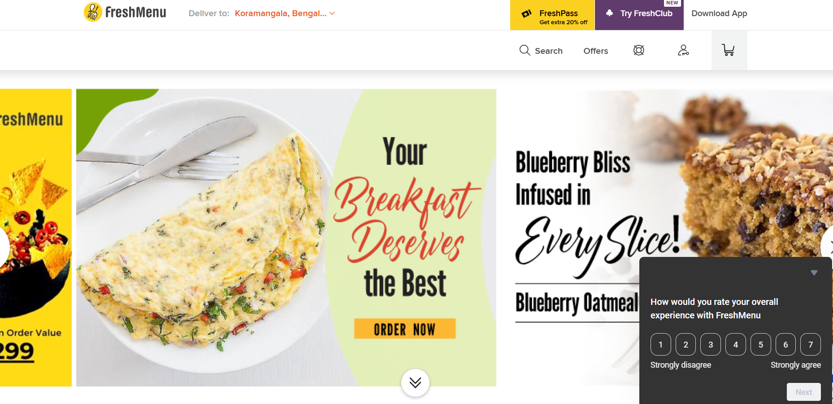Click the FreshClub clover icon
The height and width of the screenshot is (404, 833).
609,13
